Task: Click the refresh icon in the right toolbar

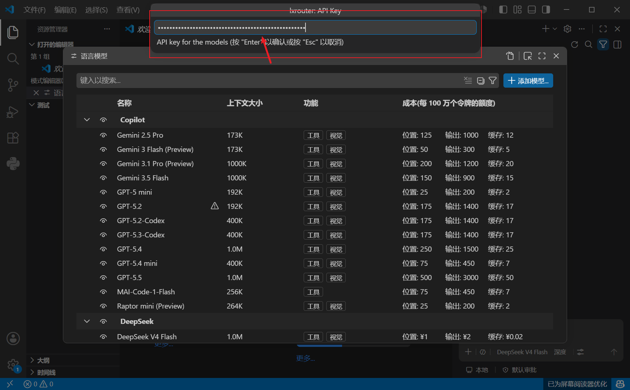Action: pos(574,45)
